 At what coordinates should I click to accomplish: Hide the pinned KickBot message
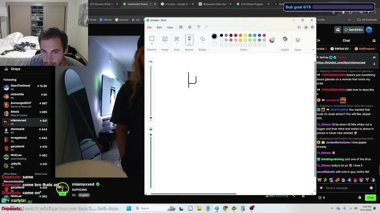coord(374,57)
